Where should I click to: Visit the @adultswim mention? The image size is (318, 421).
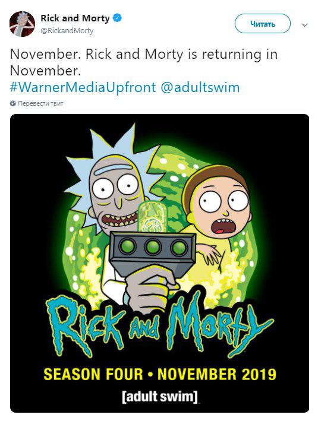200,87
